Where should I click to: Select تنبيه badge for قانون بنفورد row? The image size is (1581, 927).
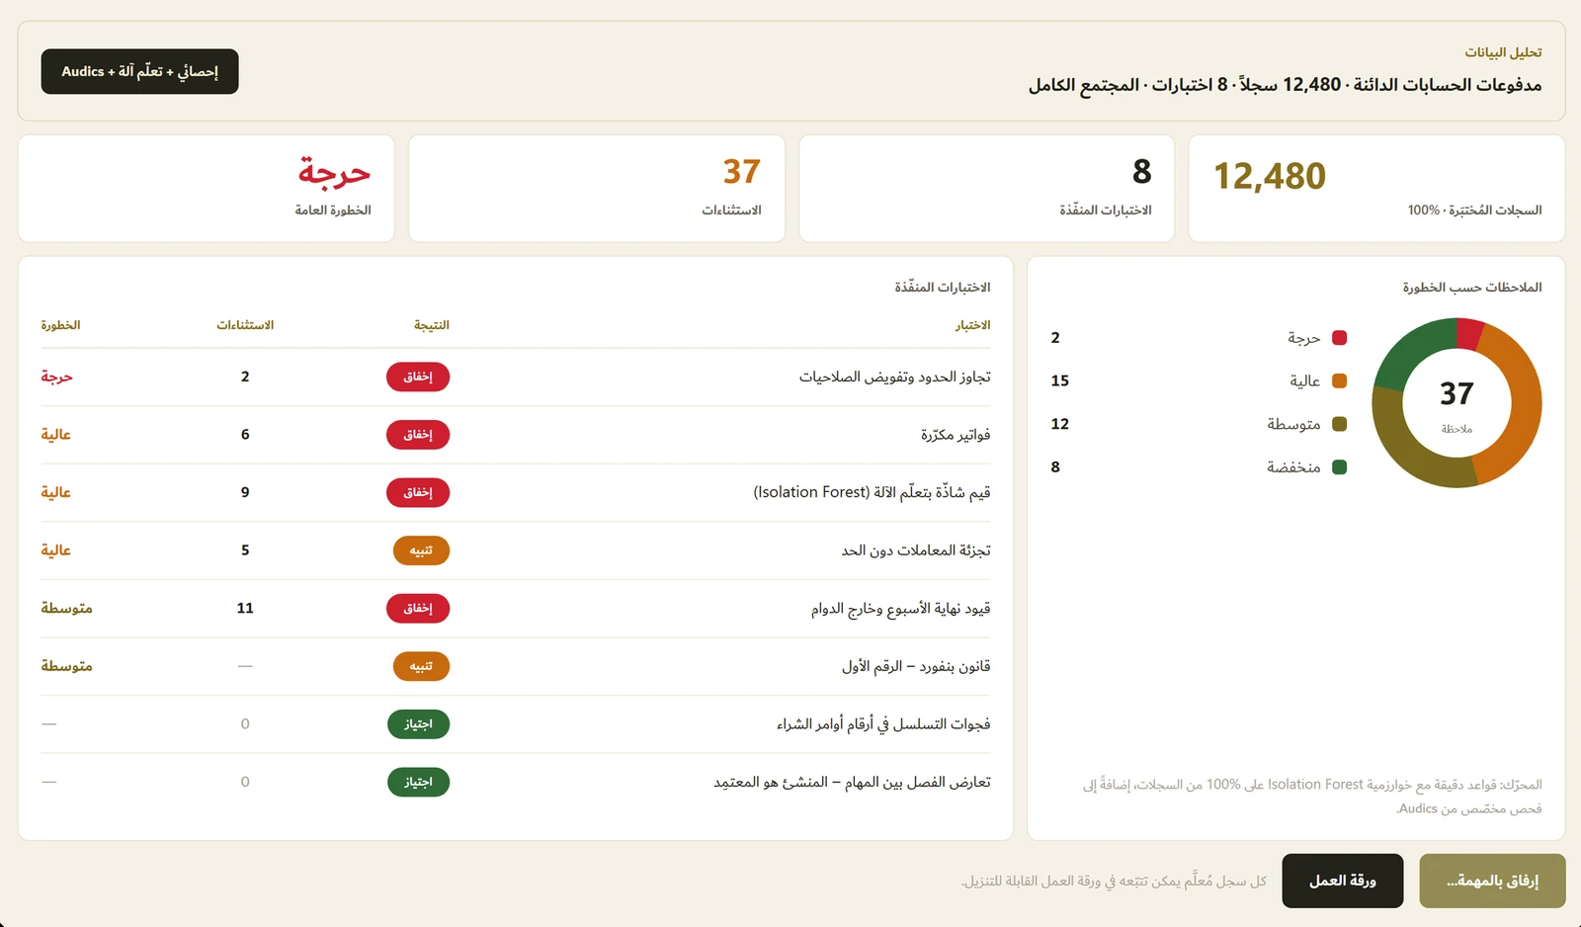click(421, 666)
